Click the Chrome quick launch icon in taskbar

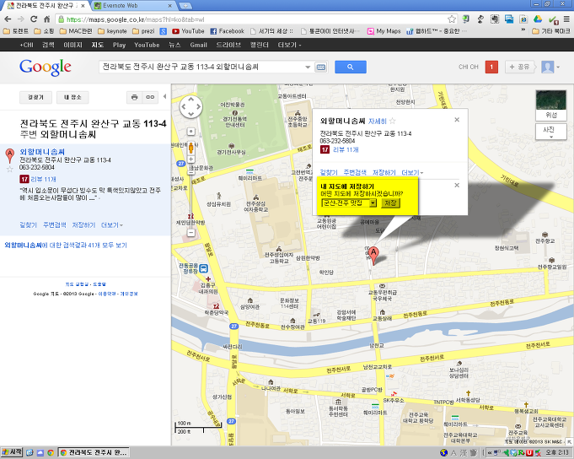(x=51, y=453)
